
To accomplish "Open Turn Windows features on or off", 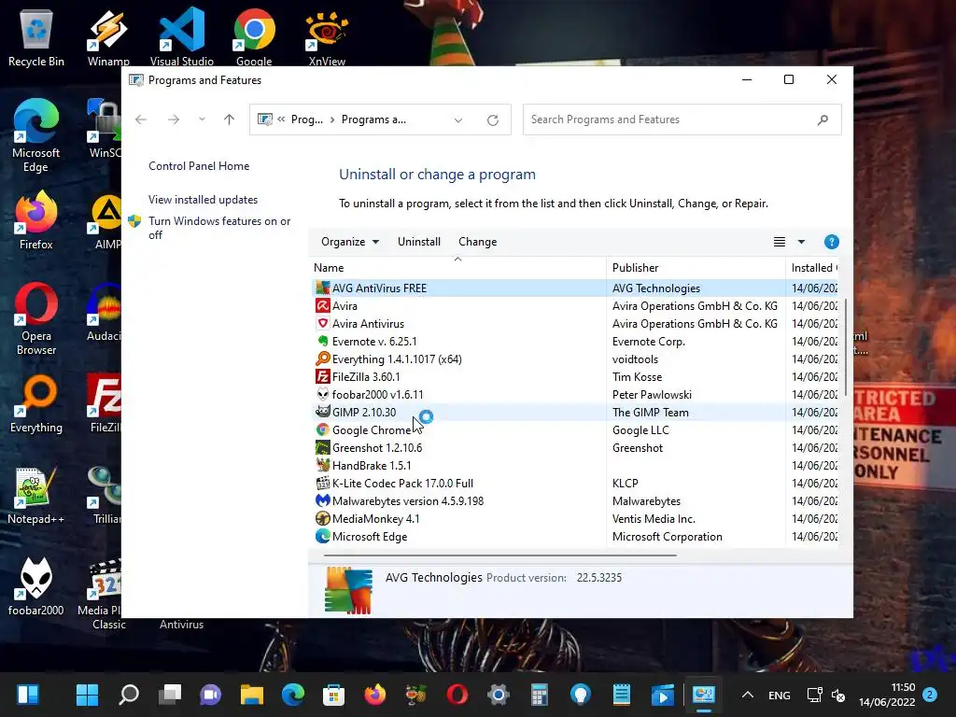I will coord(219,228).
